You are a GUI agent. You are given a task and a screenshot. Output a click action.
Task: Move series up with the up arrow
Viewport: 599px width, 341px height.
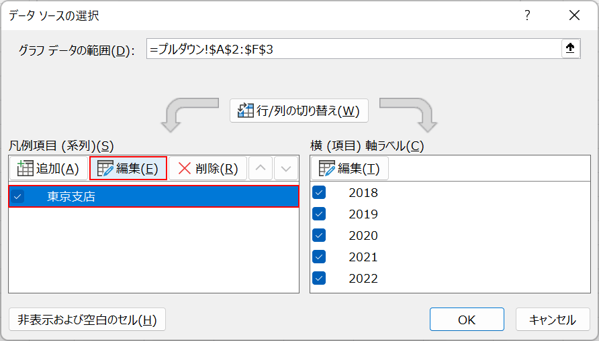click(x=261, y=169)
